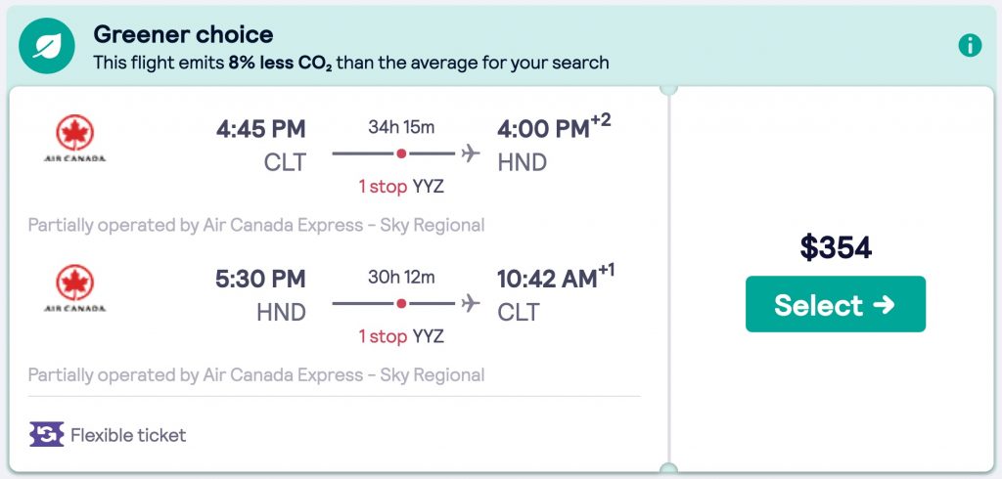Click the return flight airplane icon
The height and width of the screenshot is (479, 1002).
point(472,303)
